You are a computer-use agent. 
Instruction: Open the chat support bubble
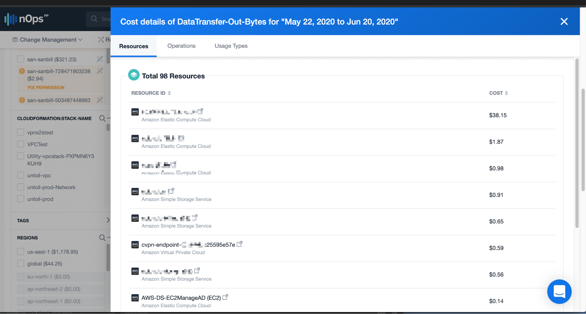coord(559,291)
